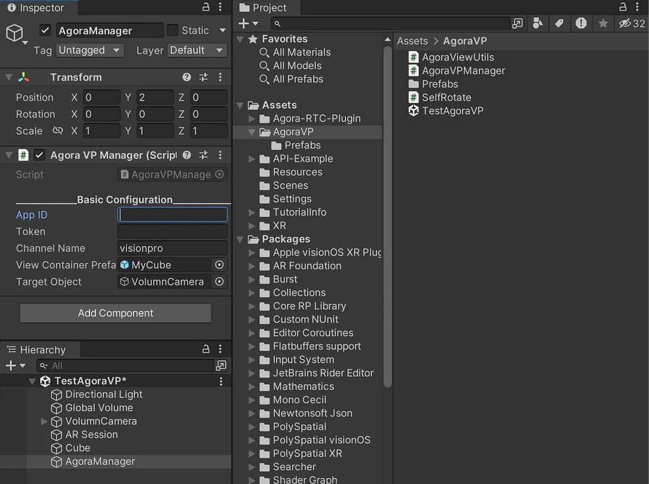Open the Untagged tag dropdown
This screenshot has height=484, width=649.
[90, 50]
